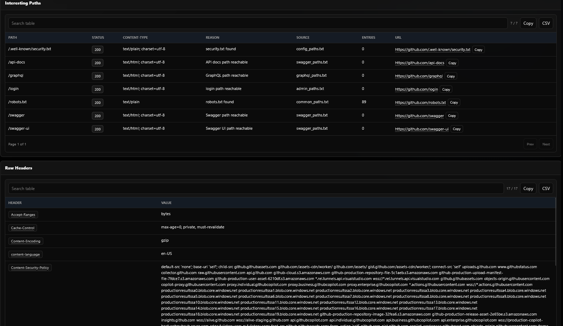
Task: Export Raw Headers table as CSV
Action: coord(546,189)
